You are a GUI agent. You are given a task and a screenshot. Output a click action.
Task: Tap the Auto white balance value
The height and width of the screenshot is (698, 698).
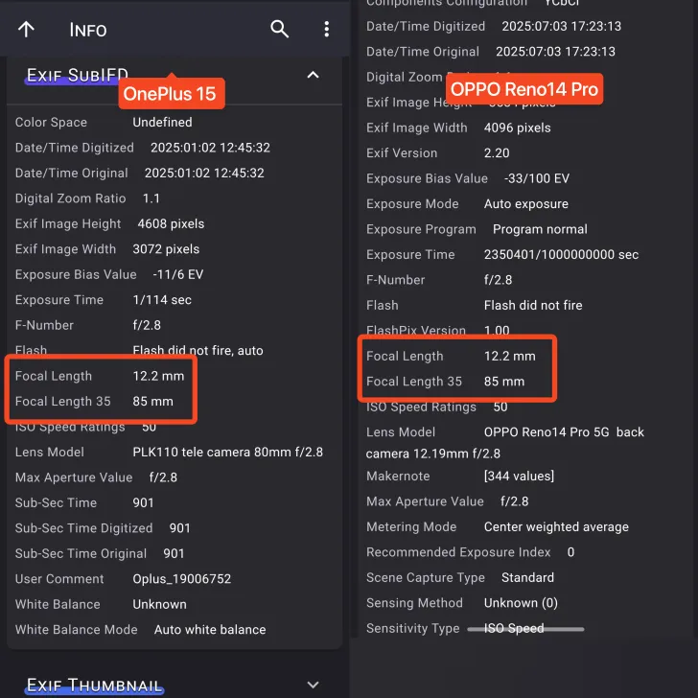[210, 630]
